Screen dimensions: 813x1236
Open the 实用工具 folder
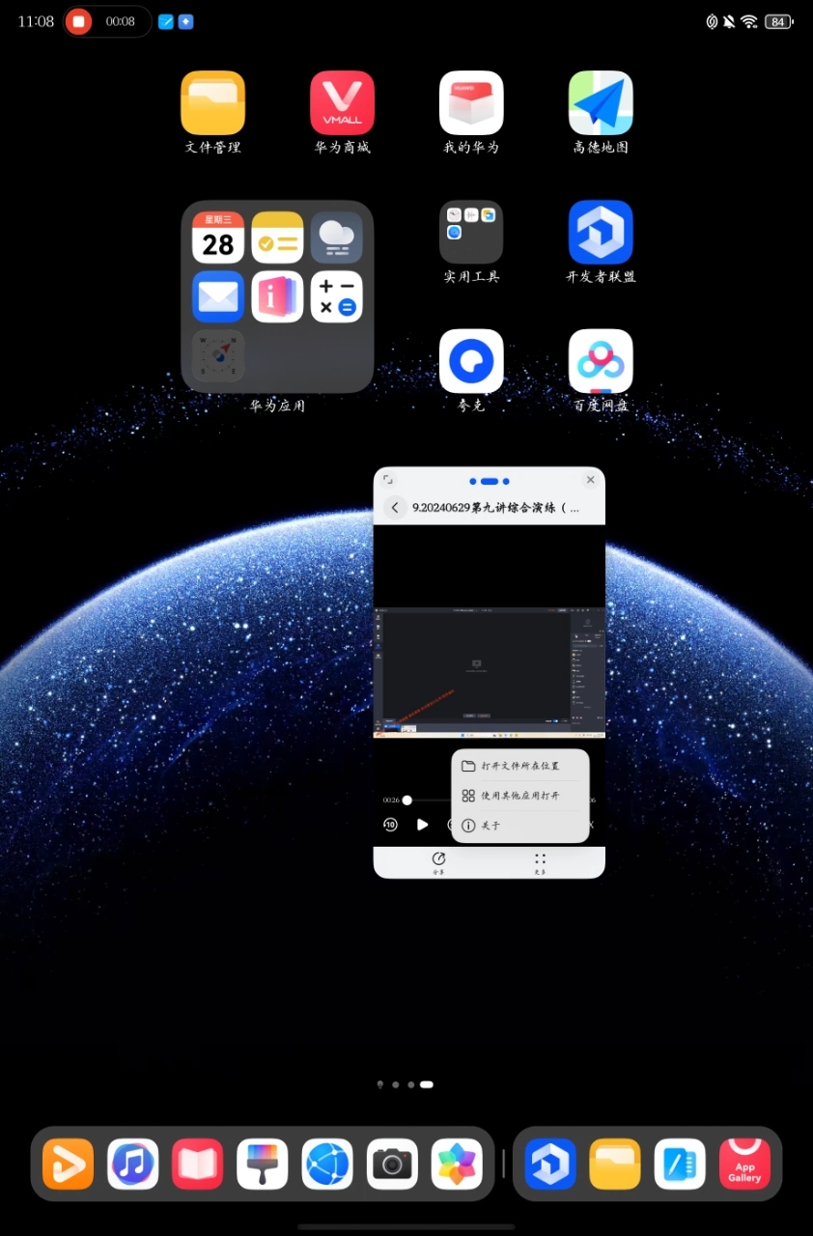tap(471, 232)
